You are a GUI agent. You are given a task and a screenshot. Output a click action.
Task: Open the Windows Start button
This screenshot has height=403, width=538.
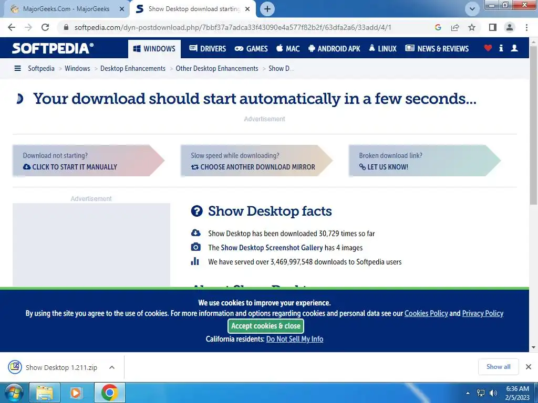click(14, 393)
